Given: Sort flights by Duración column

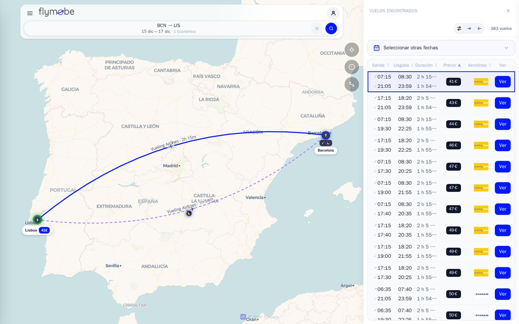Looking at the screenshot, I should [426, 65].
